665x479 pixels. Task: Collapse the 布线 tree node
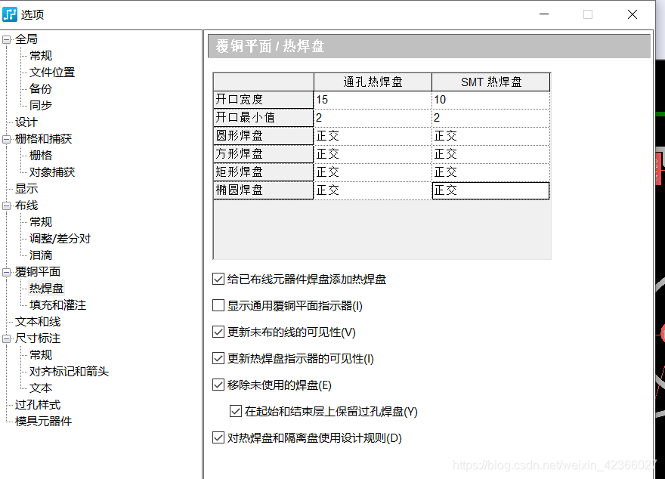6,206
